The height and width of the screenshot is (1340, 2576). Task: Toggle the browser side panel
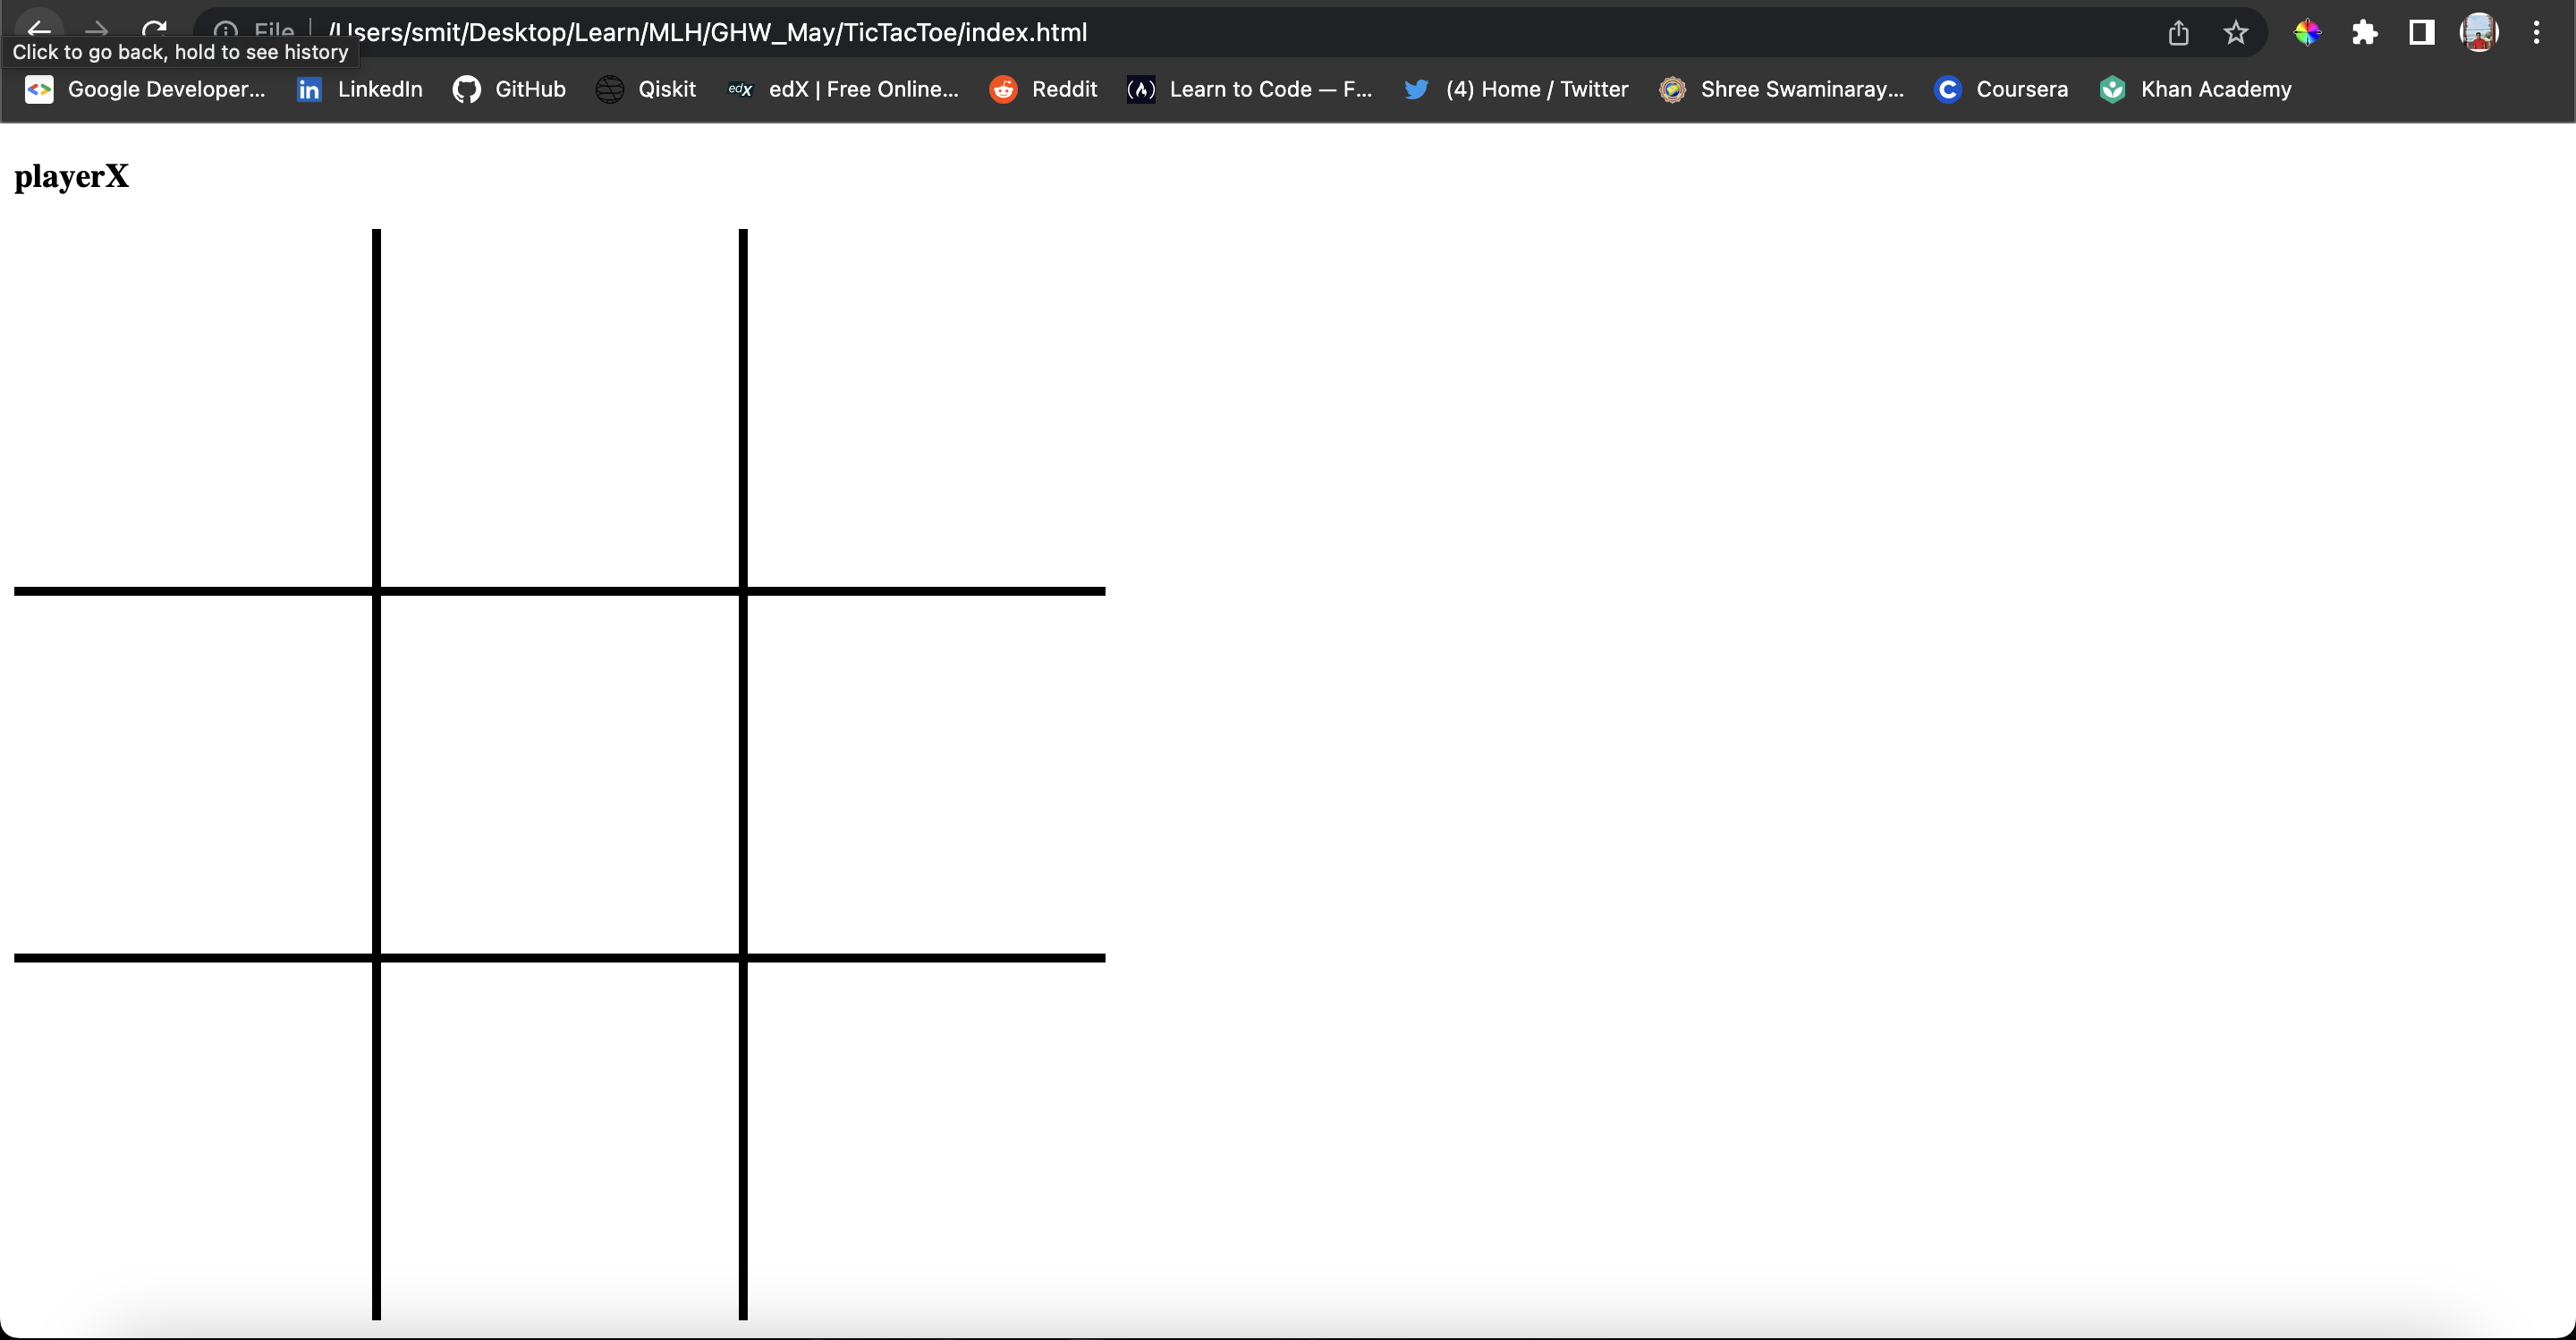coord(2420,32)
